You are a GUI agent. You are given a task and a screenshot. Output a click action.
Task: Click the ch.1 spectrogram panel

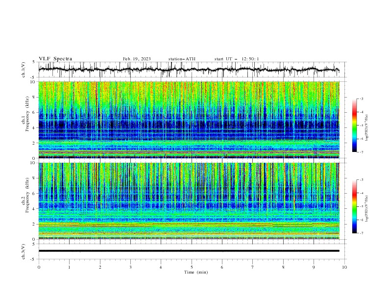pyautogui.click(x=189, y=120)
